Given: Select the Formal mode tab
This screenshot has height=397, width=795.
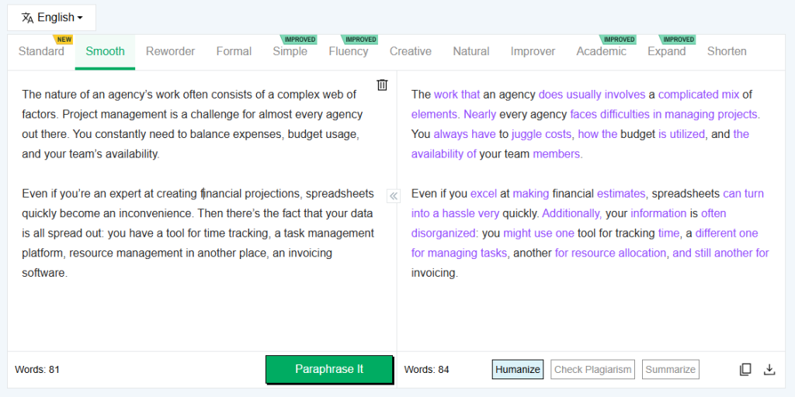Looking at the screenshot, I should pyautogui.click(x=234, y=51).
